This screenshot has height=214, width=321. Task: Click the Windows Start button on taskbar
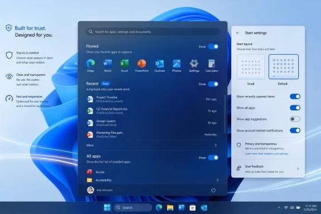coord(107,207)
